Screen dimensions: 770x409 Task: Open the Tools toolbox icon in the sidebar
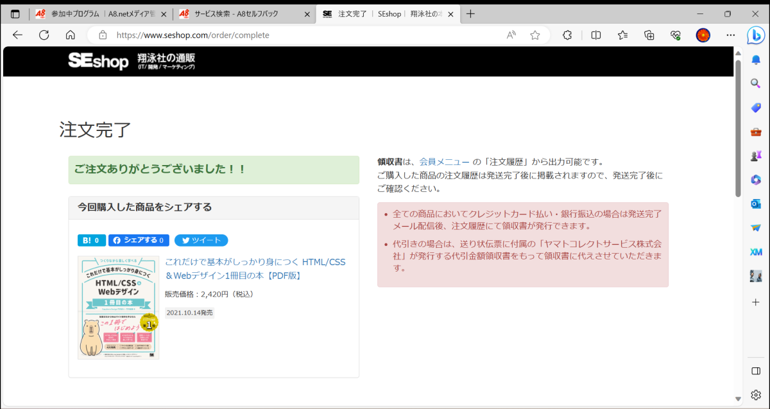tap(755, 132)
